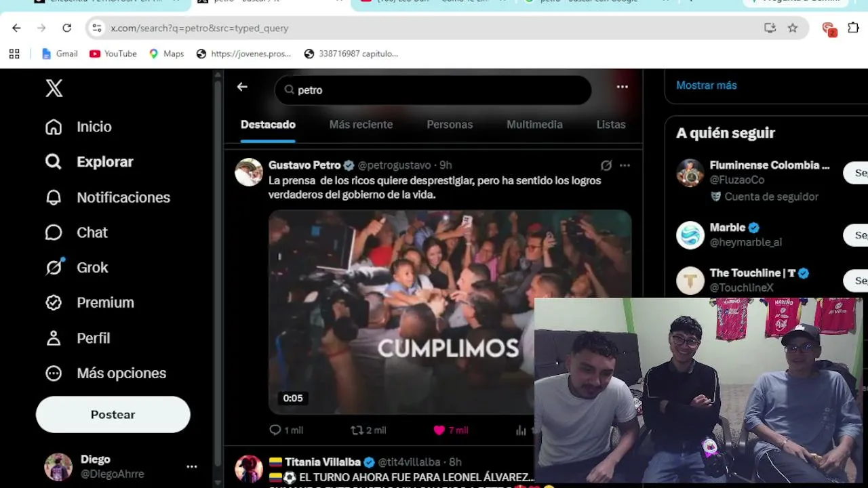Open Chat in the sidebar
This screenshot has height=488, width=868.
click(77, 232)
